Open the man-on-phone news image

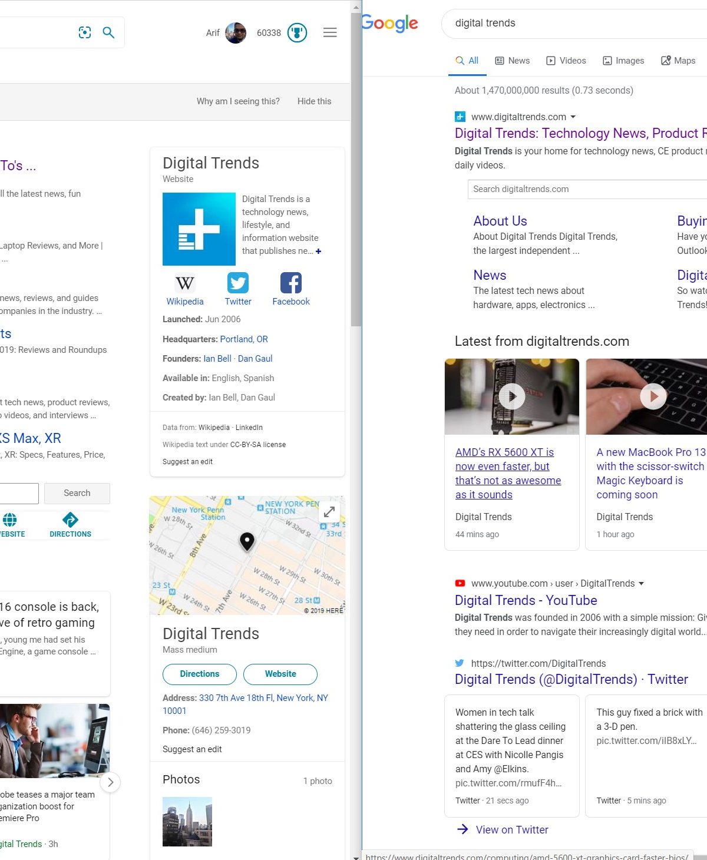tap(55, 741)
